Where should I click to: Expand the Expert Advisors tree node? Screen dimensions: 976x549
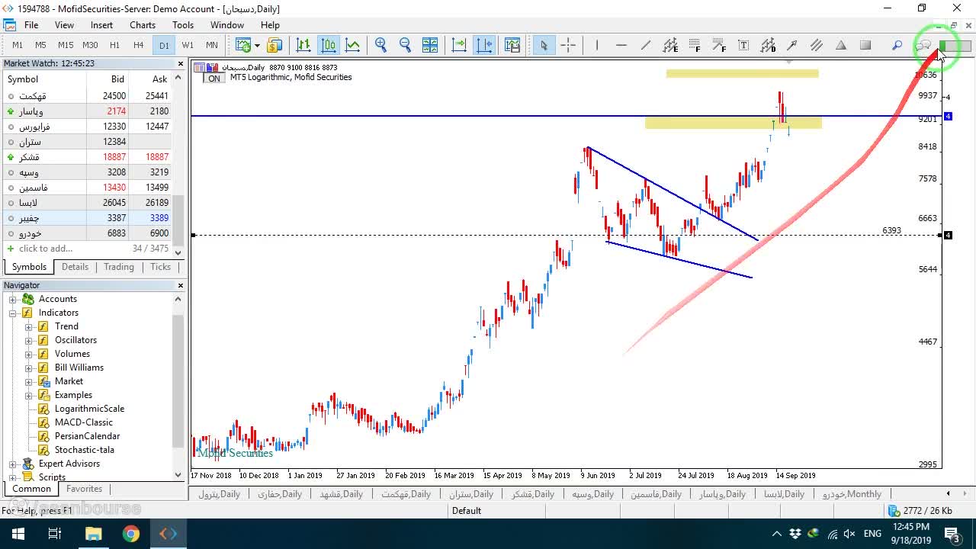[12, 464]
